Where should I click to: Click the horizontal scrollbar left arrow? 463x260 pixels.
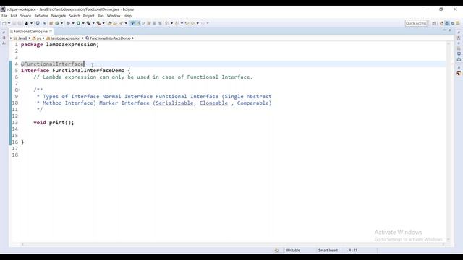click(x=22, y=244)
